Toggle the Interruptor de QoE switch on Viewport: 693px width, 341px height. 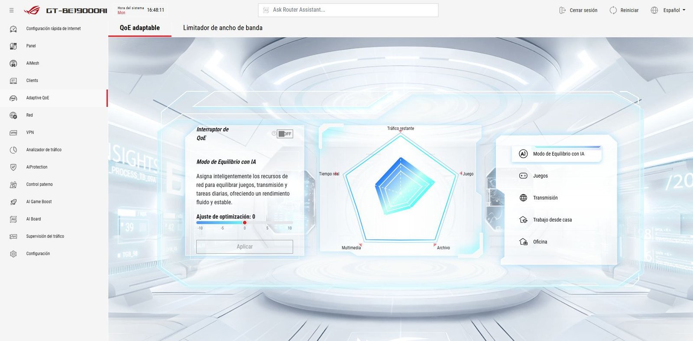285,134
